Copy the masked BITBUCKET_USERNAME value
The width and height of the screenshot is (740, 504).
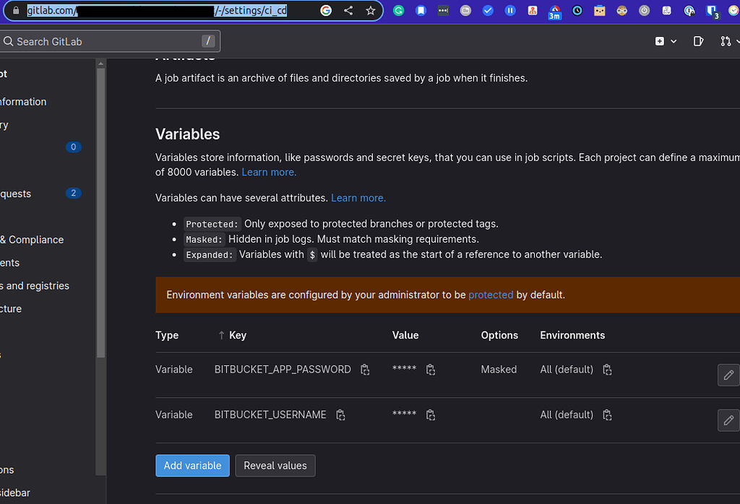click(x=430, y=414)
